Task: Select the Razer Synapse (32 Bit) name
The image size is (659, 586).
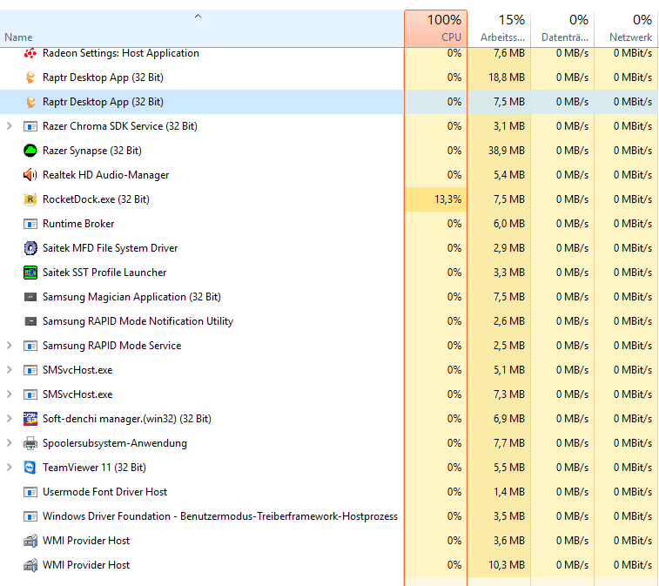Action: coord(92,151)
